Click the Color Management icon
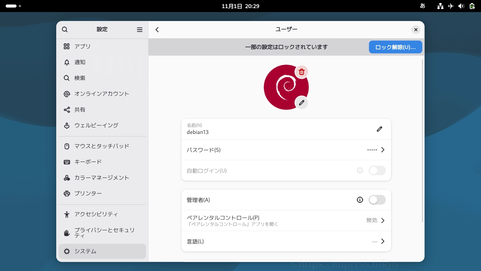This screenshot has width=481, height=271. [x=67, y=178]
